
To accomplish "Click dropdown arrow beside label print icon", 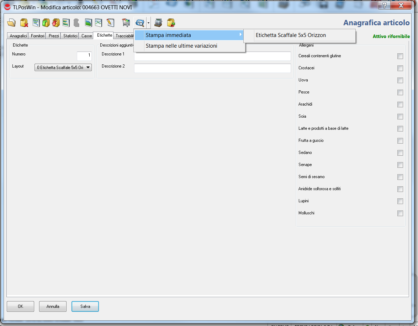I will [148, 23].
